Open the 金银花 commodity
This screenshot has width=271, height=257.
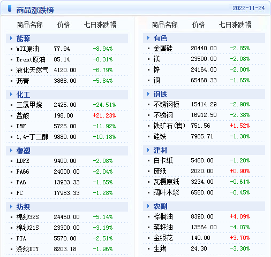click(x=163, y=238)
